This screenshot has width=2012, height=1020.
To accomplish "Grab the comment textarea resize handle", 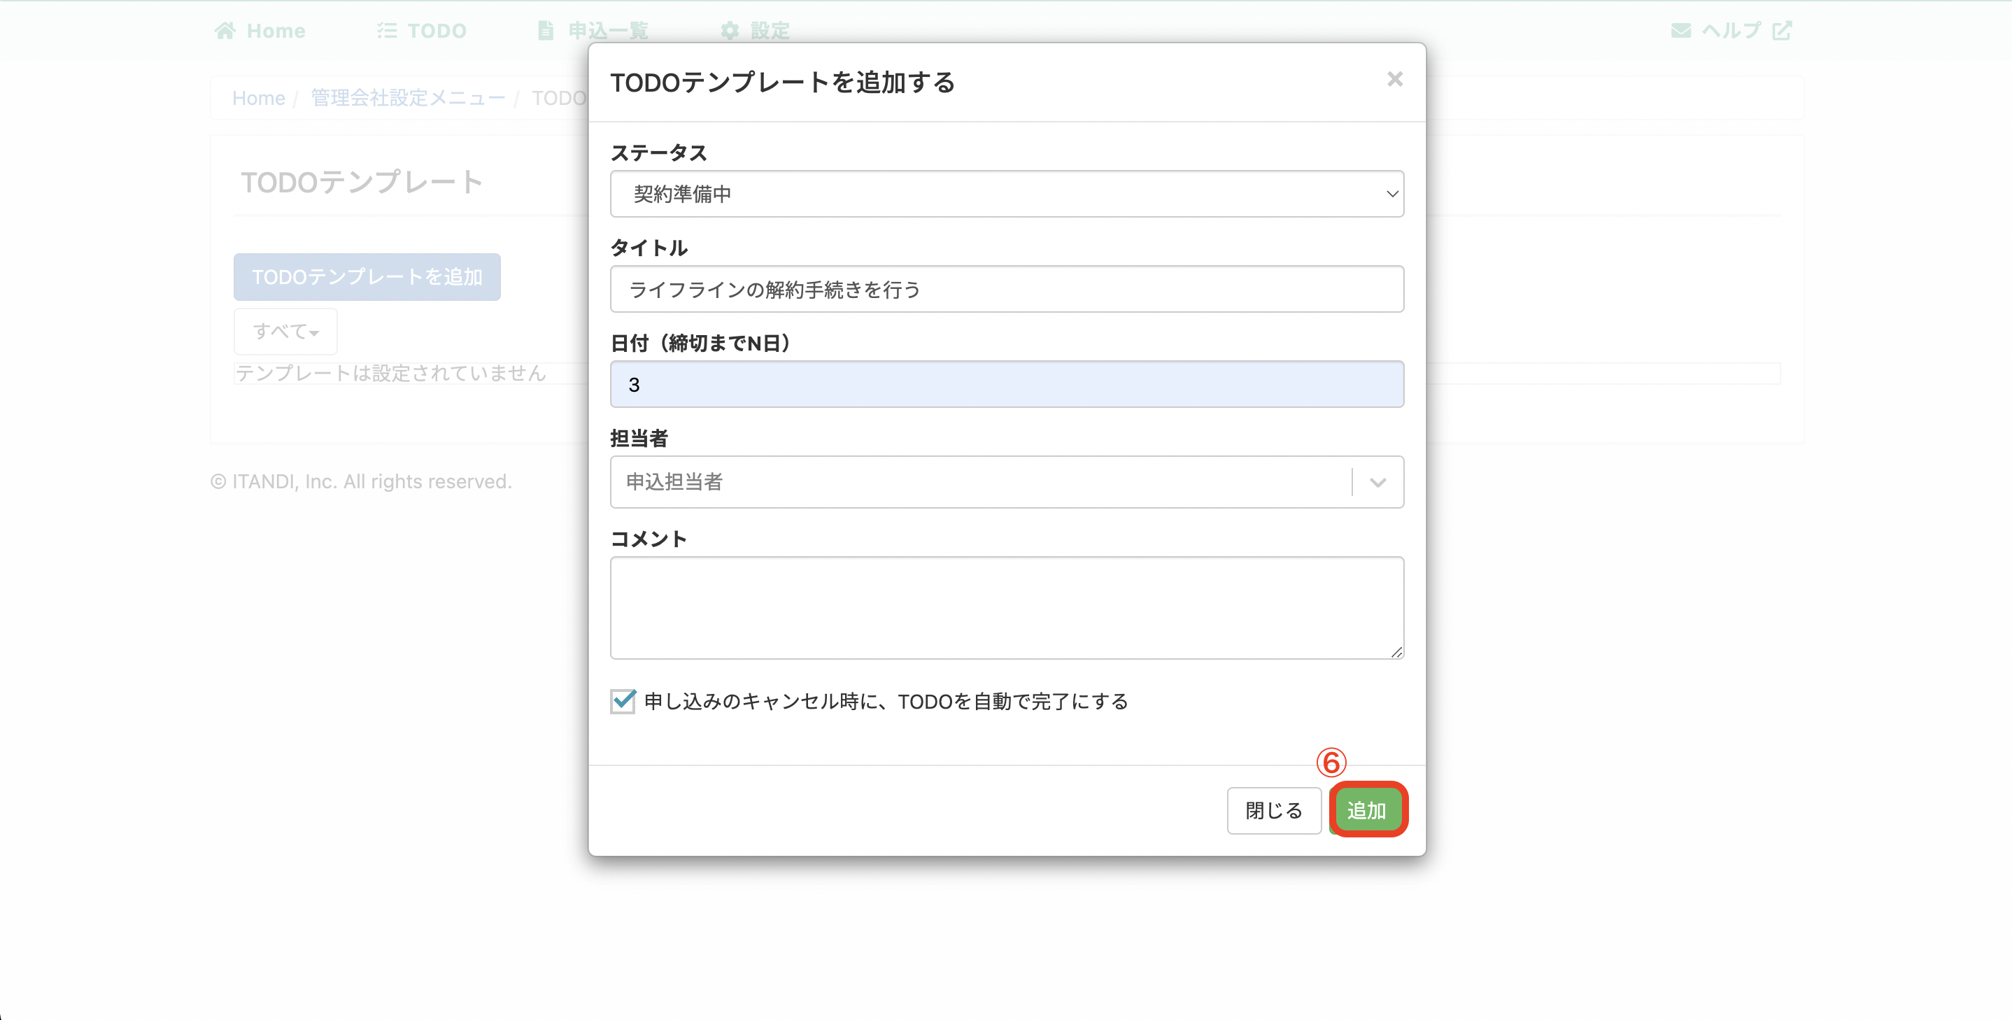I will tap(1396, 652).
